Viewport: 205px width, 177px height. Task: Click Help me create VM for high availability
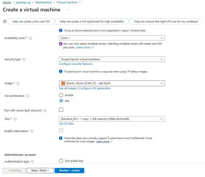(92, 22)
